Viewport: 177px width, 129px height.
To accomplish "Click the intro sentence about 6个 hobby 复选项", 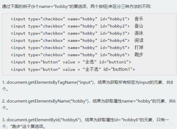I will click(77, 7).
